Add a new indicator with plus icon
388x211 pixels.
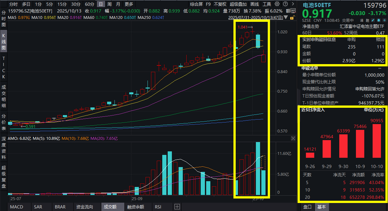pyautogui.click(x=177, y=207)
